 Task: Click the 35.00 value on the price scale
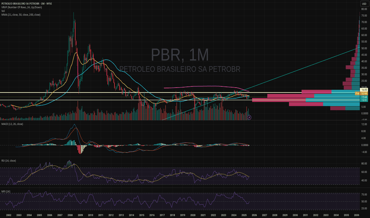[364, 68]
